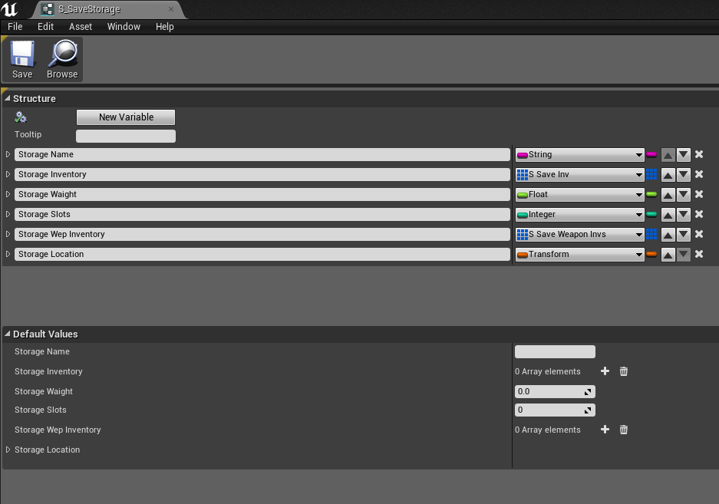Edit the Storage Name variable name field
The image size is (719, 504).
tap(262, 154)
